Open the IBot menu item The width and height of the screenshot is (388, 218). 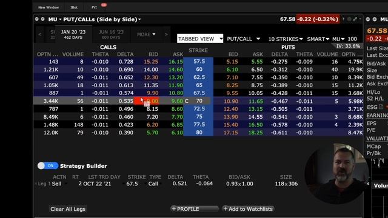pyautogui.click(x=74, y=7)
